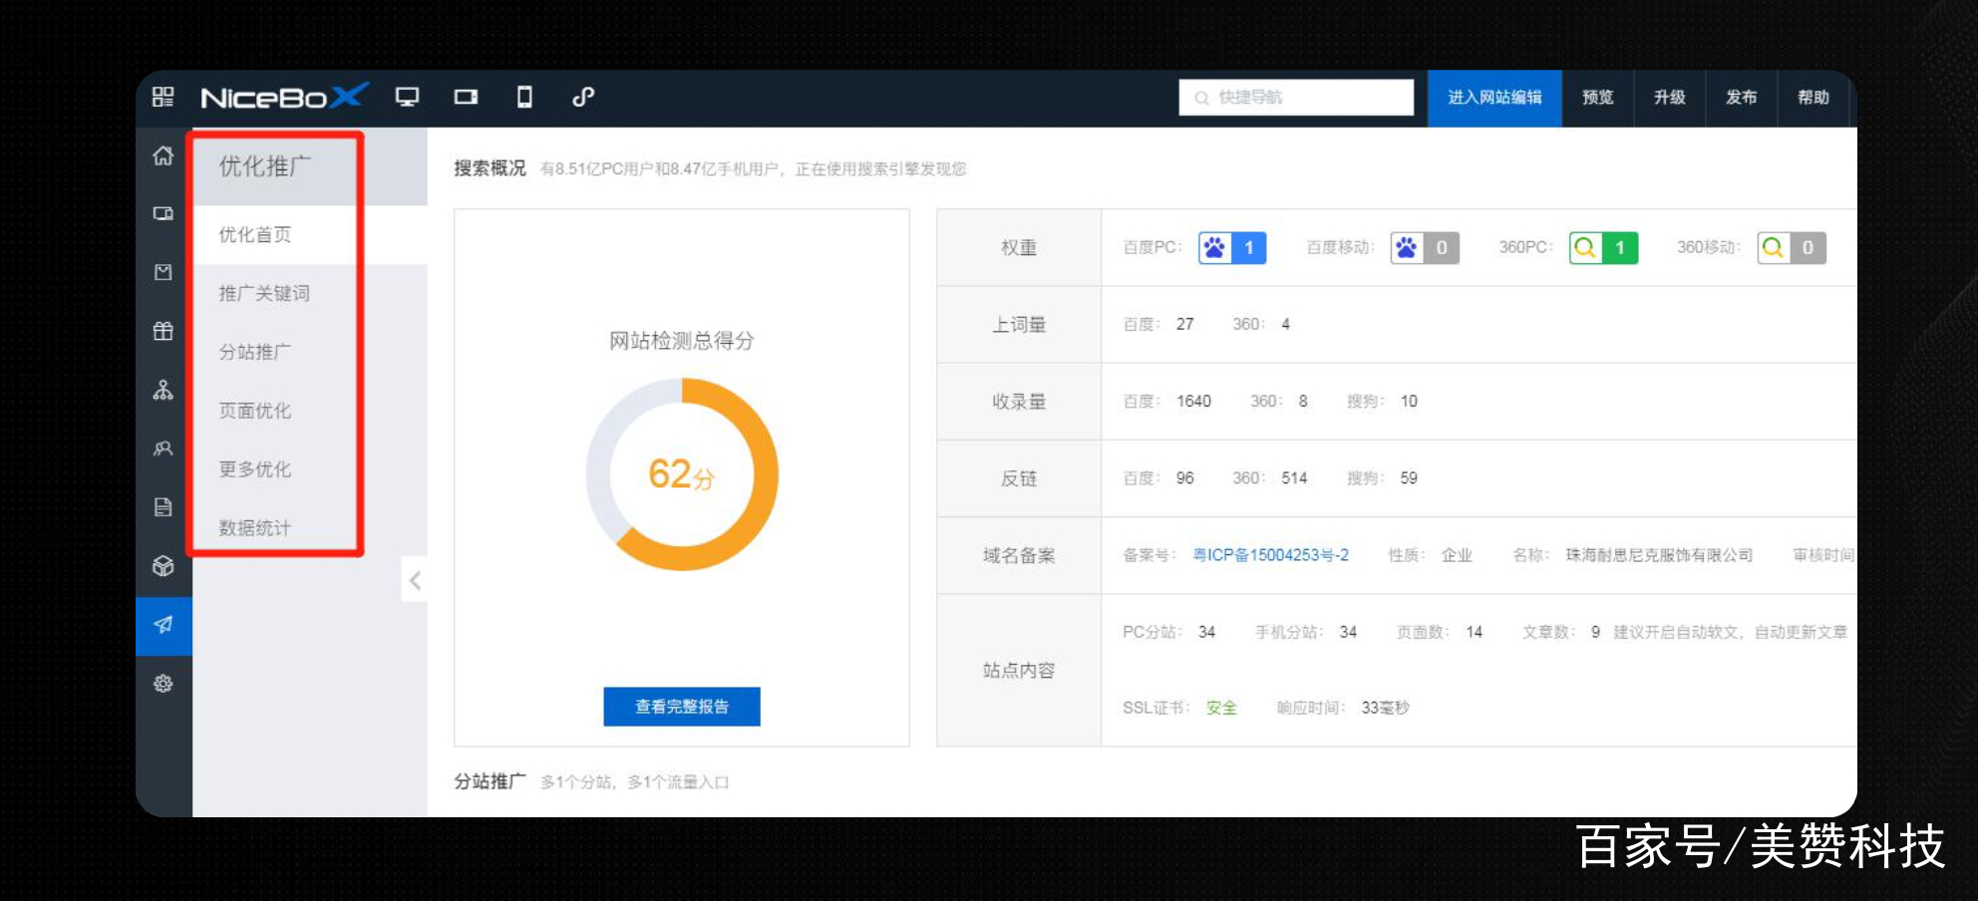1978x901 pixels.
Task: Click the 360PC weight badge
Action: tap(1603, 247)
